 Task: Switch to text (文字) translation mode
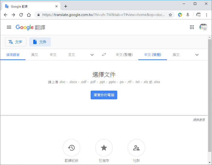(x=16, y=42)
